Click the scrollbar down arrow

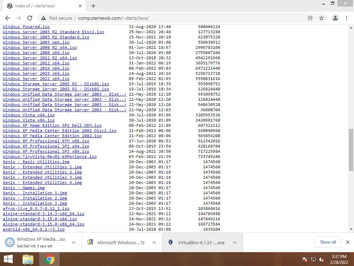[351, 229]
